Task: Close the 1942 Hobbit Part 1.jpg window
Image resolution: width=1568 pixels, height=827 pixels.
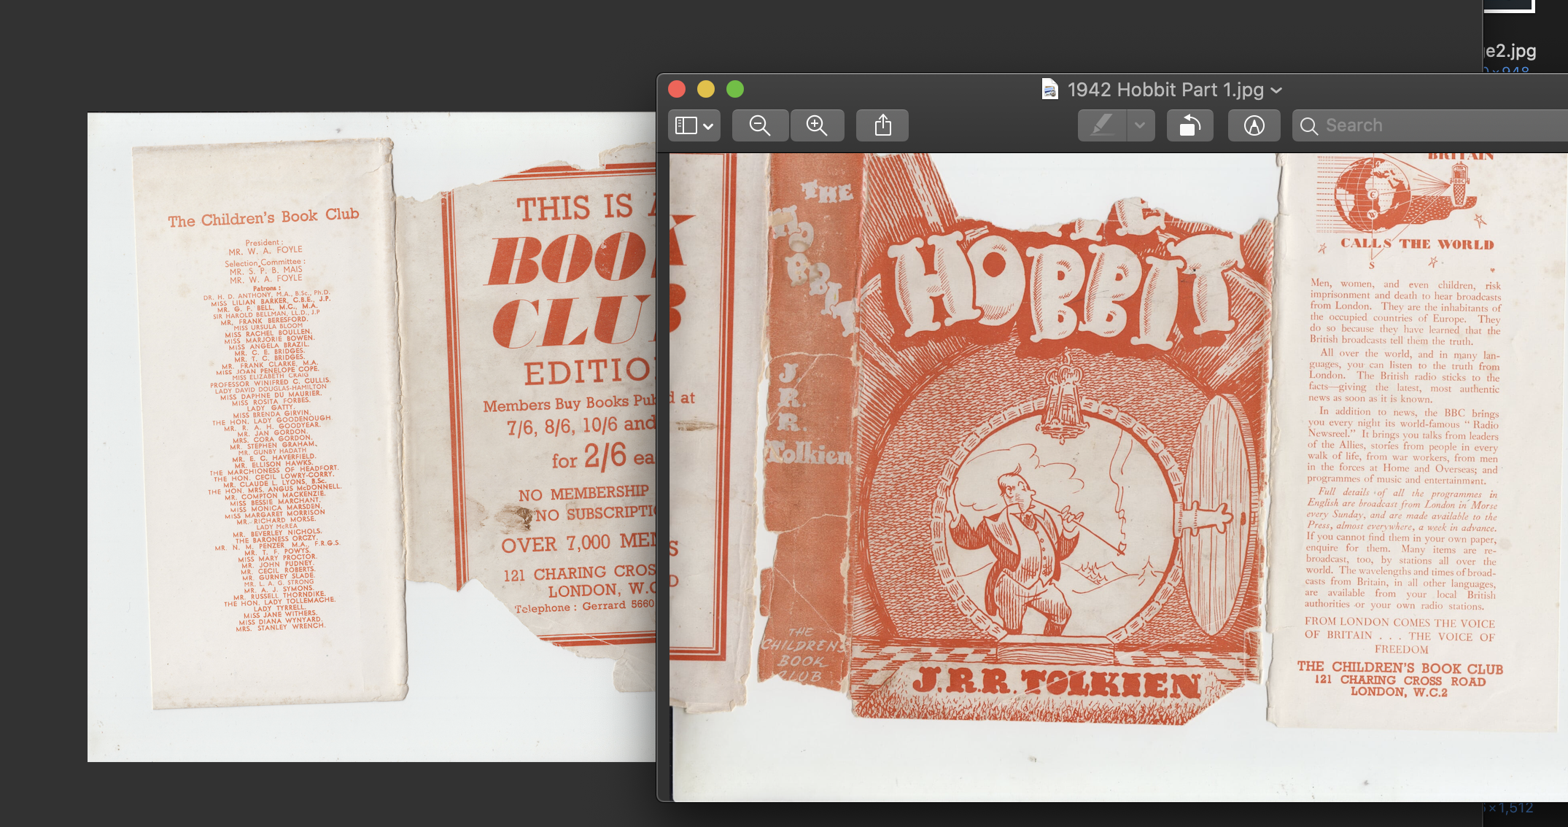Action: coord(677,89)
